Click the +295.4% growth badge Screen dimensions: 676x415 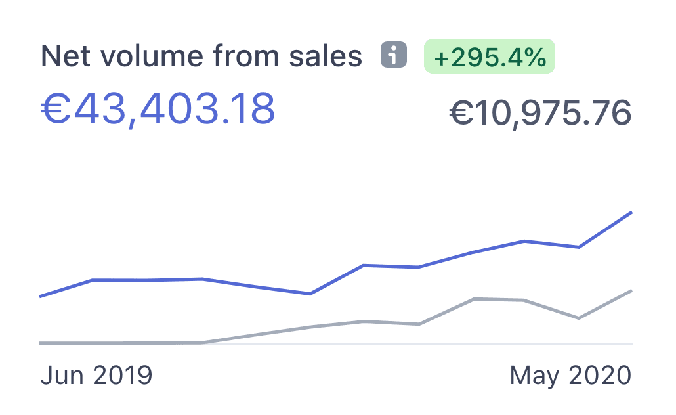[490, 56]
